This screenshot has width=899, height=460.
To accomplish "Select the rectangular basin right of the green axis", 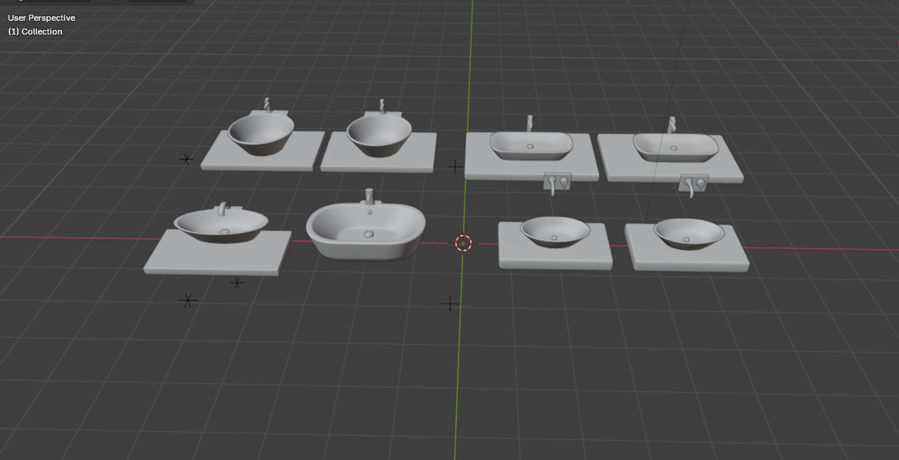I will coord(531,145).
